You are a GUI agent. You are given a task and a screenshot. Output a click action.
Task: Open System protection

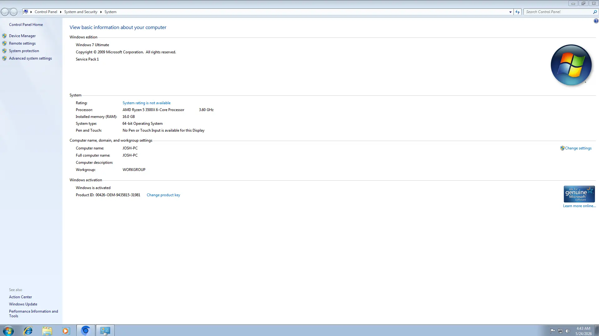(24, 51)
